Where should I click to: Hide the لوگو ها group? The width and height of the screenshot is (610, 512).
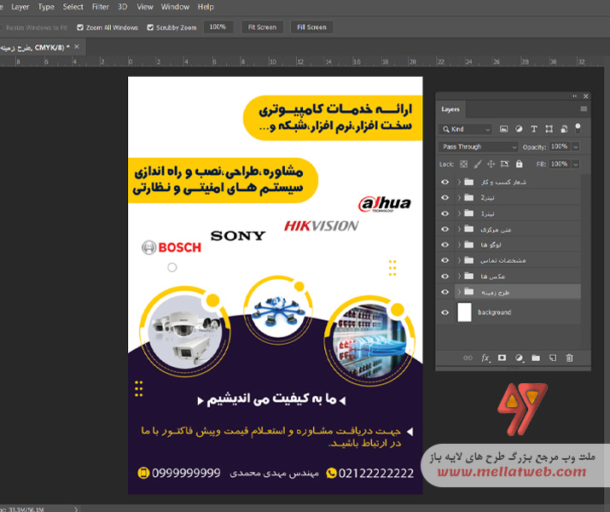tap(445, 245)
